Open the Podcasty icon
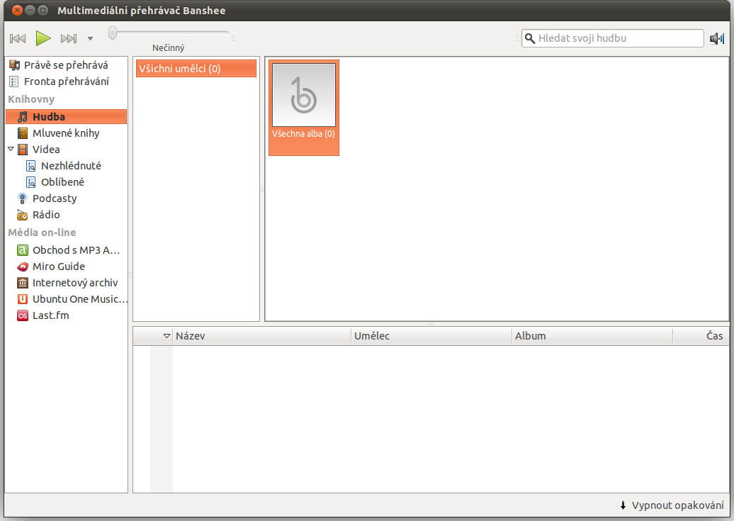This screenshot has height=521, width=734. pos(22,198)
